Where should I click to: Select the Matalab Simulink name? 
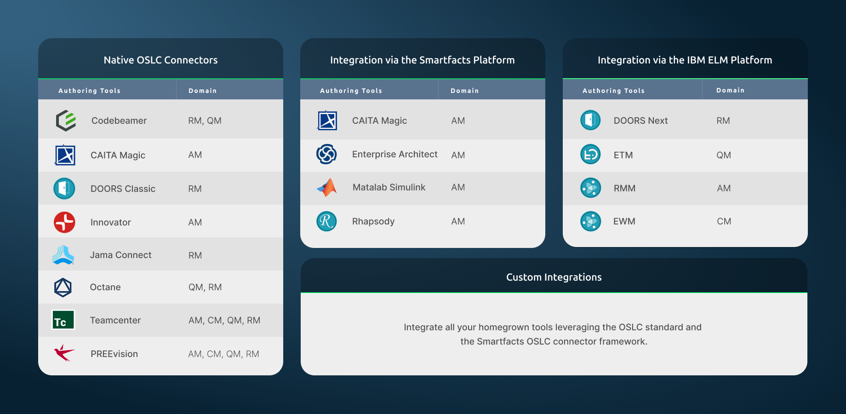pos(389,187)
